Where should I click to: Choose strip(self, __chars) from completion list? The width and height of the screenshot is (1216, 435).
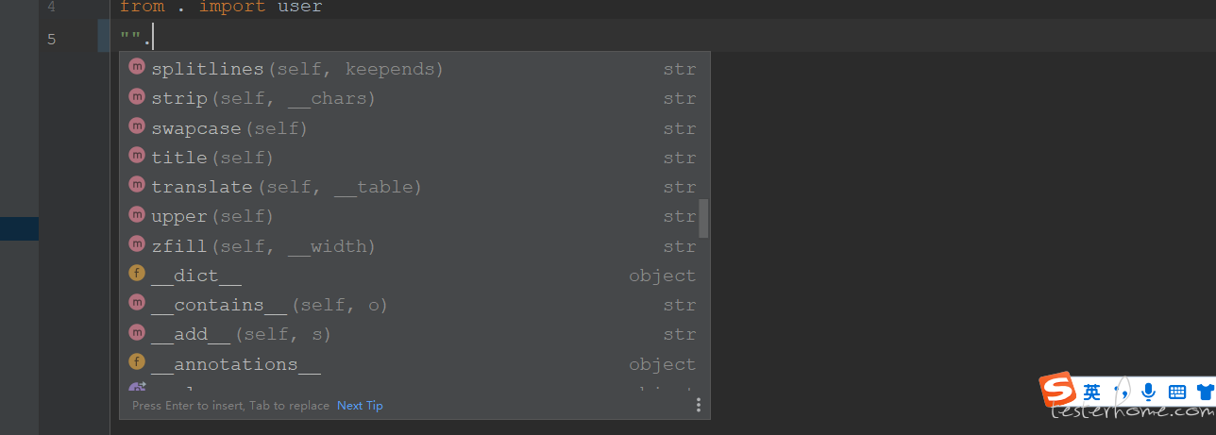[414, 98]
